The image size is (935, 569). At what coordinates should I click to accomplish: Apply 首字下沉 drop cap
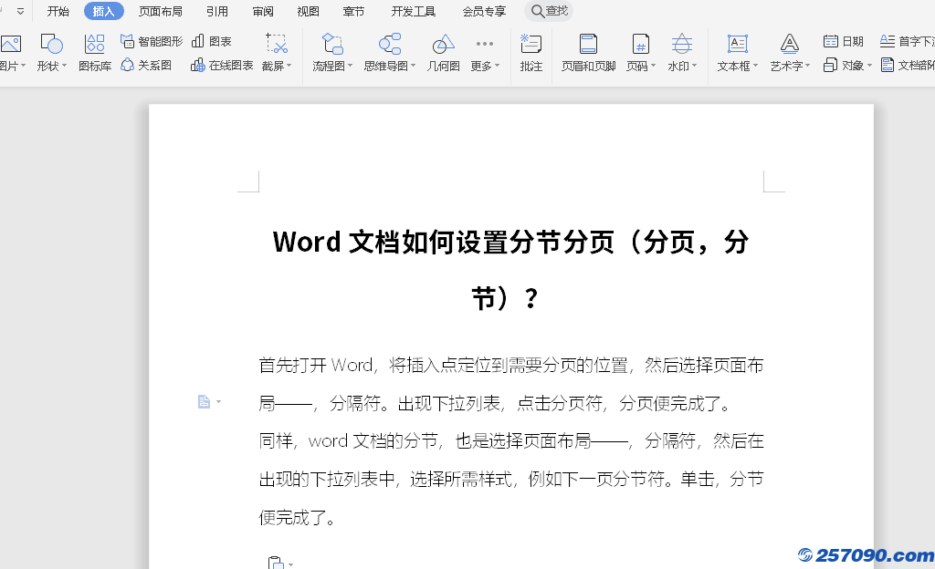907,41
